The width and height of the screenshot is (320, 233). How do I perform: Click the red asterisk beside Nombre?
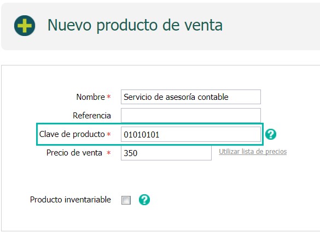[108, 97]
